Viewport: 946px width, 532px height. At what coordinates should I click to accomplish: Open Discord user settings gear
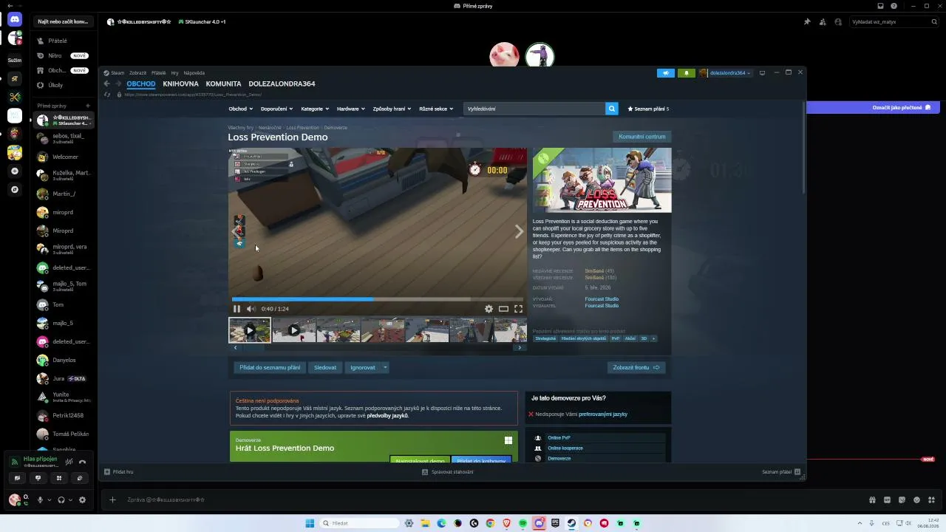coord(82,500)
